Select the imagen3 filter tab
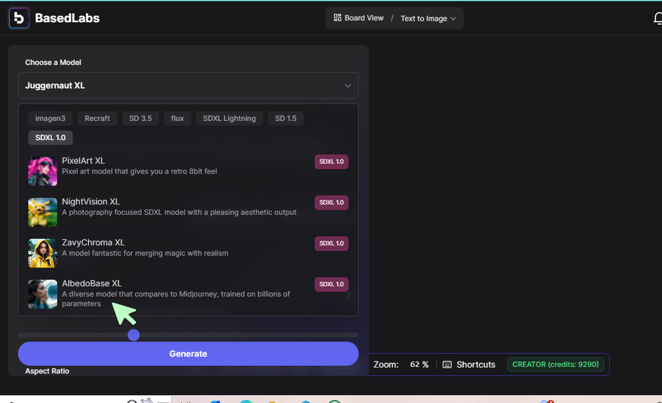This screenshot has height=403, width=662. (50, 118)
